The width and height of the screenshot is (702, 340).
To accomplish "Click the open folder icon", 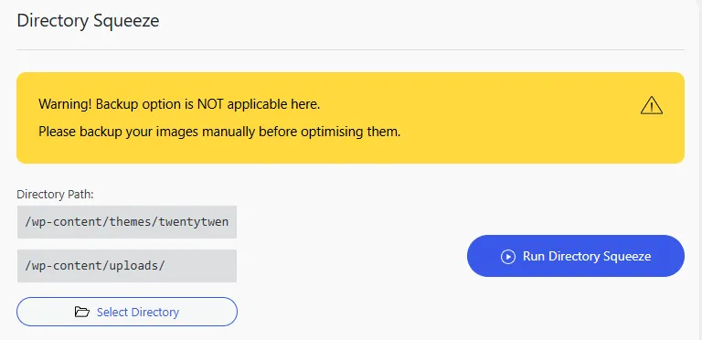I will (82, 312).
